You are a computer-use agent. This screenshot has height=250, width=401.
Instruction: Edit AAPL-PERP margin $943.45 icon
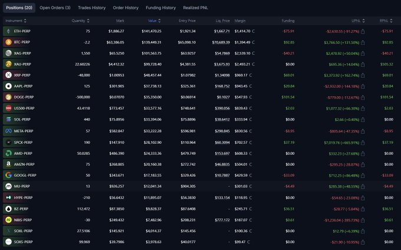click(251, 86)
